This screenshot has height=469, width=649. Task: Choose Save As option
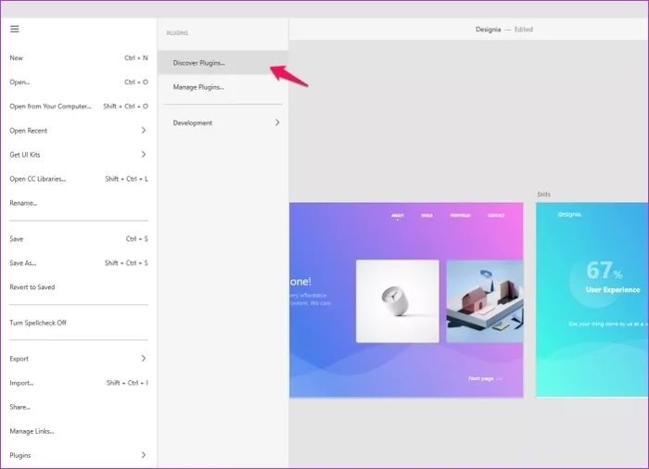pyautogui.click(x=23, y=263)
